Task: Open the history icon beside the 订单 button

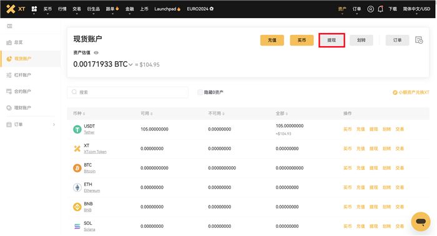Action: [419, 40]
